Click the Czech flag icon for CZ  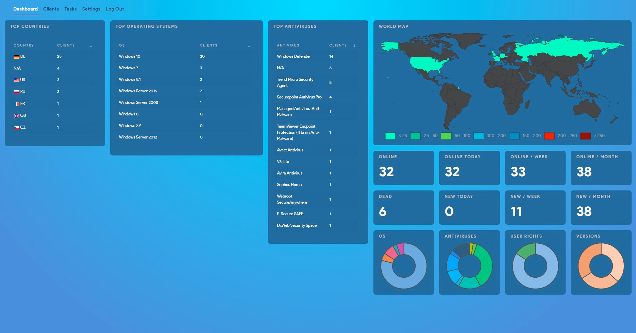[16, 128]
